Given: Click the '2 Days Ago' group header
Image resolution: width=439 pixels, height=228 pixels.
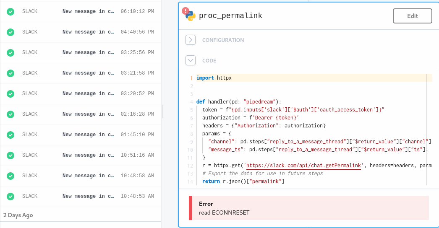Looking at the screenshot, I should 18,215.
